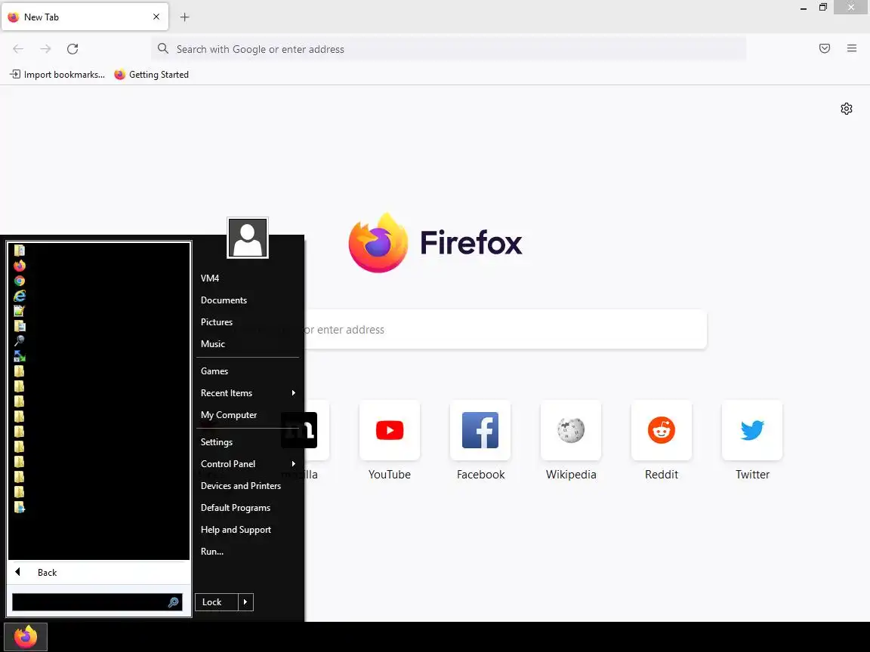870x652 pixels.
Task: Click the Firefox Start button on the taskbar
Action: (26, 637)
